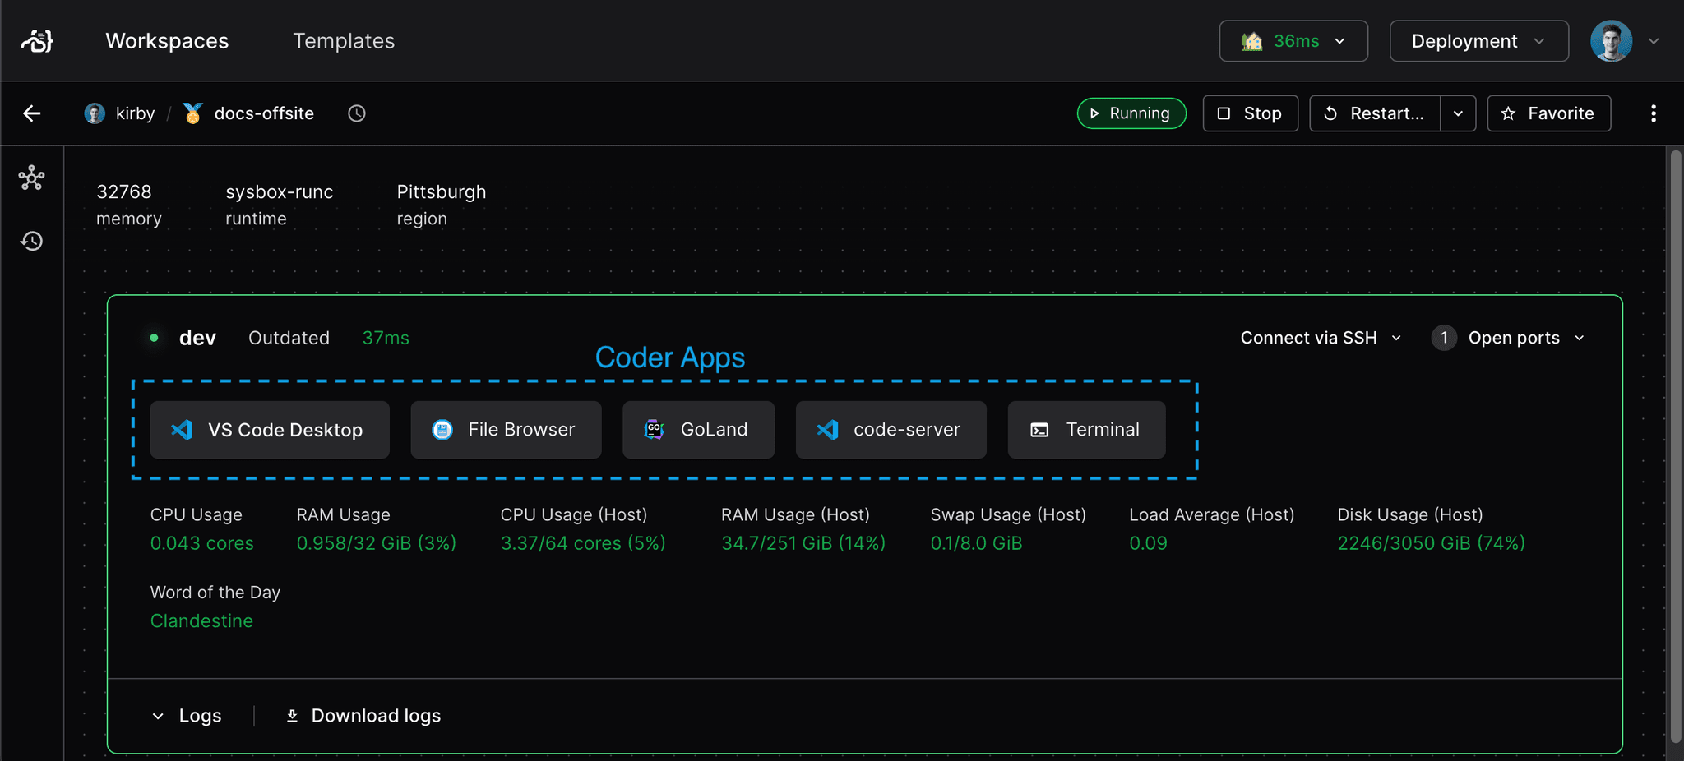
Task: Click Swap Usage (Host) value 0.1/8.0 GiB
Action: click(x=976, y=543)
